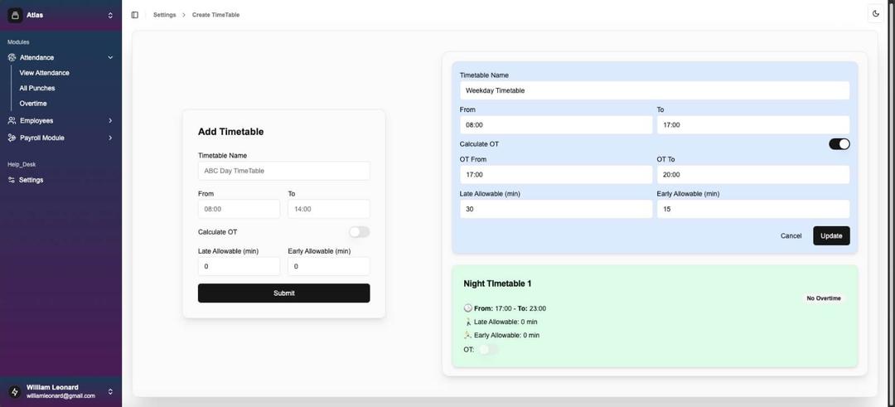Go to Settings breadcrumb

click(164, 15)
